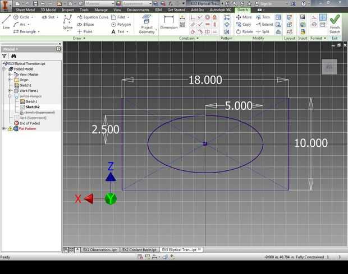Screen dimensions: 348x274
Task: Select the 18.000 dimension value
Action: coord(205,80)
